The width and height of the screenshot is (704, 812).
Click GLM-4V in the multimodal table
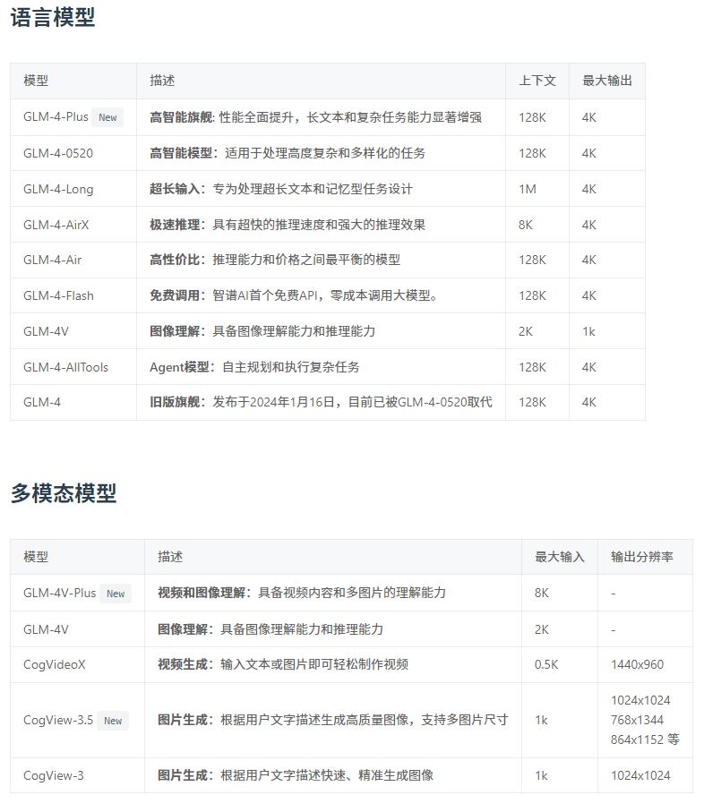click(46, 629)
